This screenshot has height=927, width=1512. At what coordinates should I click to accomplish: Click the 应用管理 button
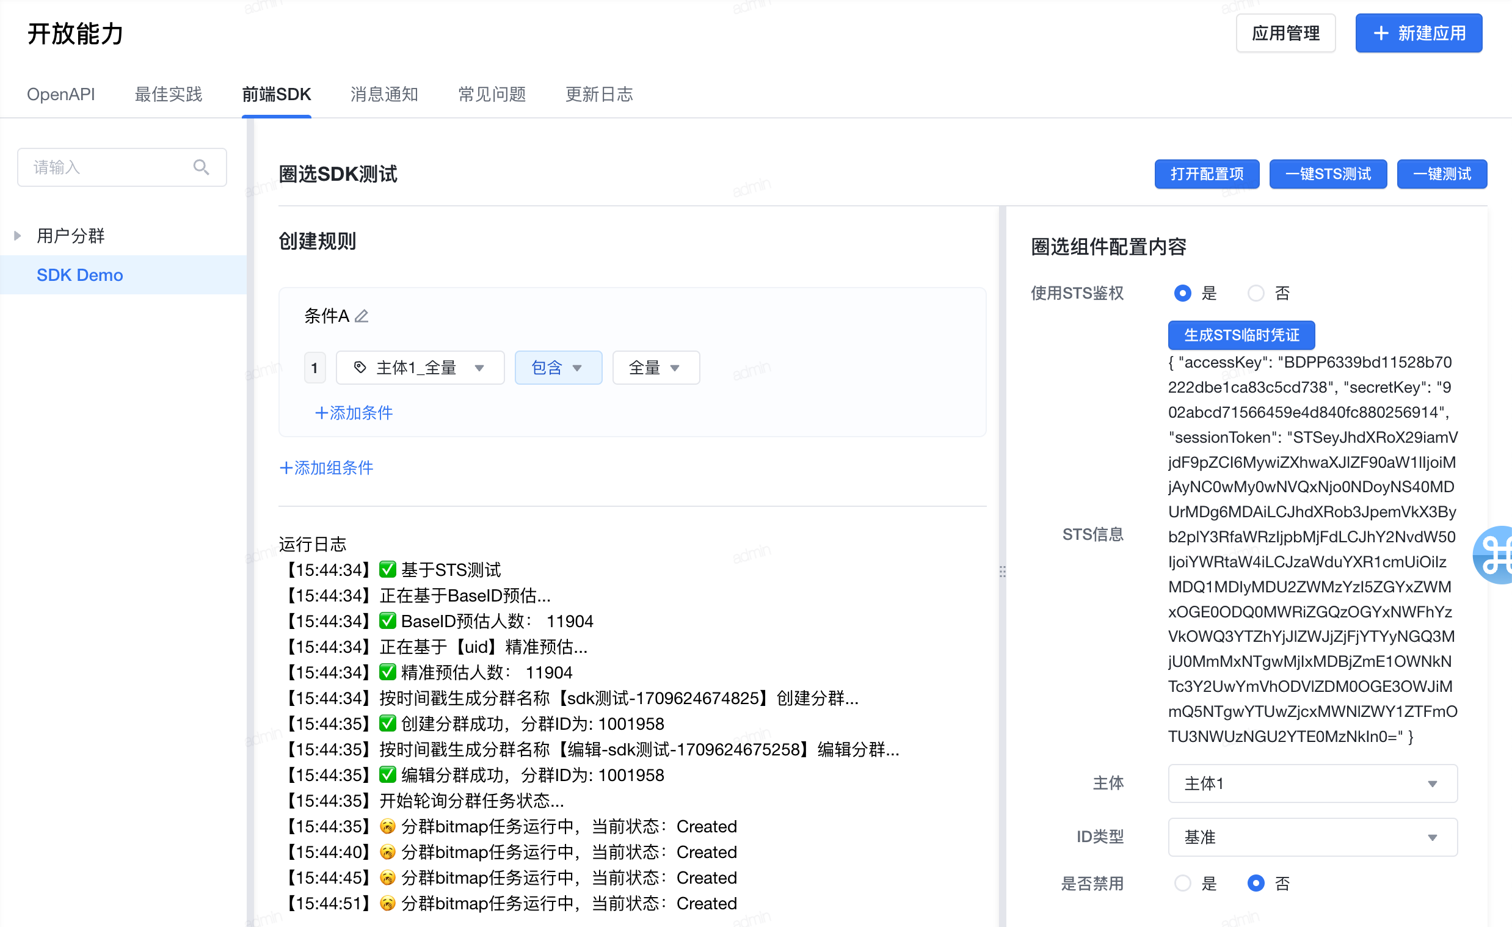1285,33
